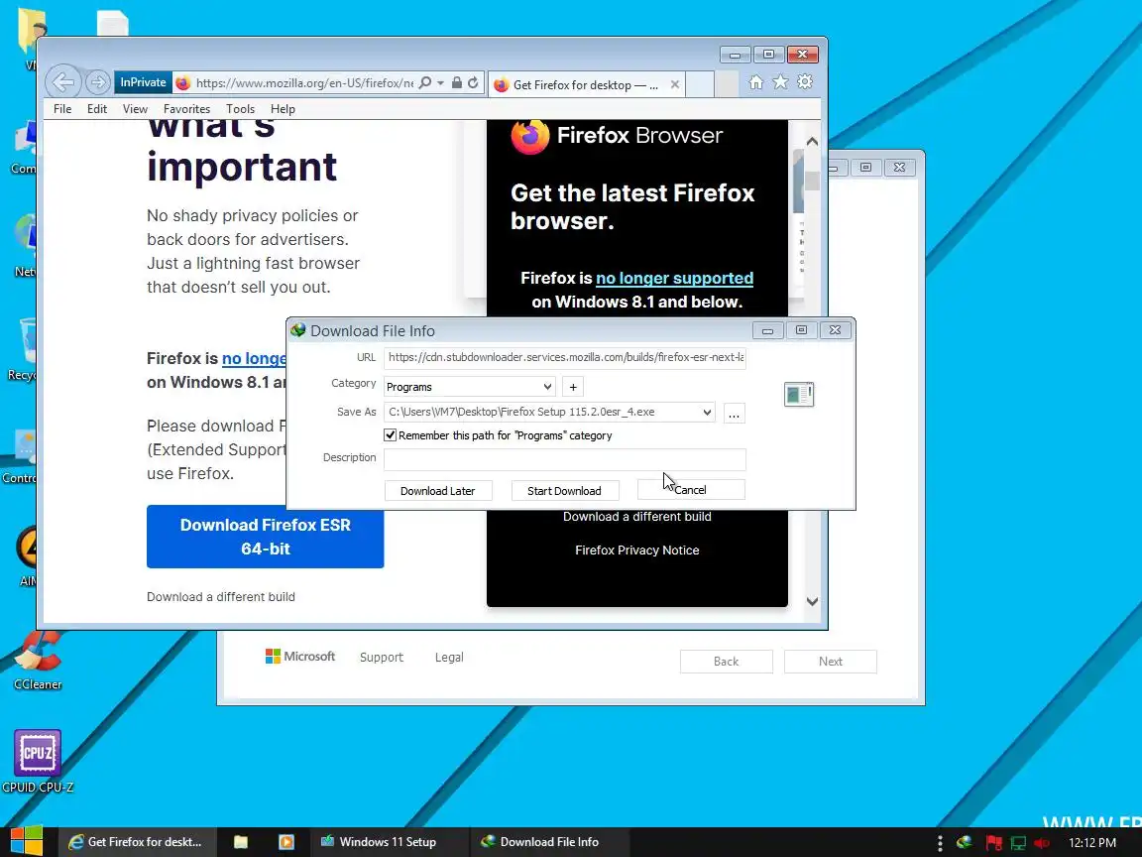Image resolution: width=1142 pixels, height=857 pixels.
Task: Open the Edit menu
Action: click(x=97, y=108)
